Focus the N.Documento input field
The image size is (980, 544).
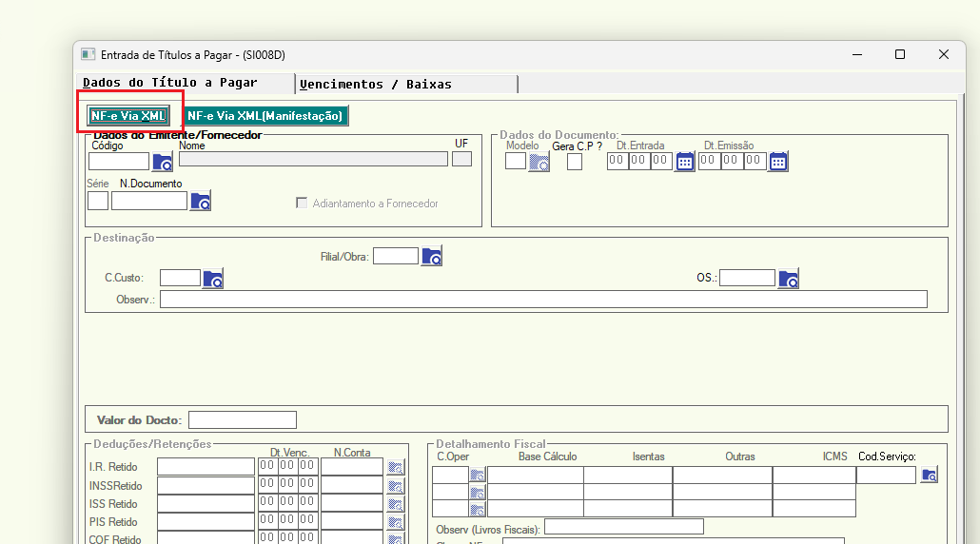[x=149, y=201]
